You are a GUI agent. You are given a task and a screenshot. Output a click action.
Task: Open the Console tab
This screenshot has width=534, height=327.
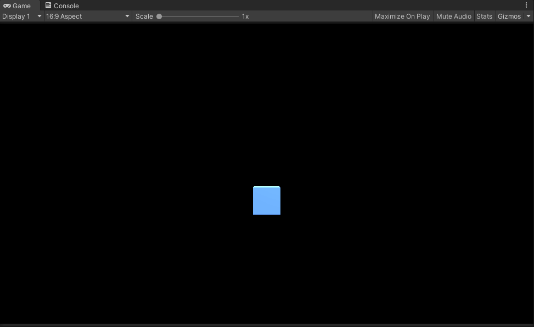[62, 5]
